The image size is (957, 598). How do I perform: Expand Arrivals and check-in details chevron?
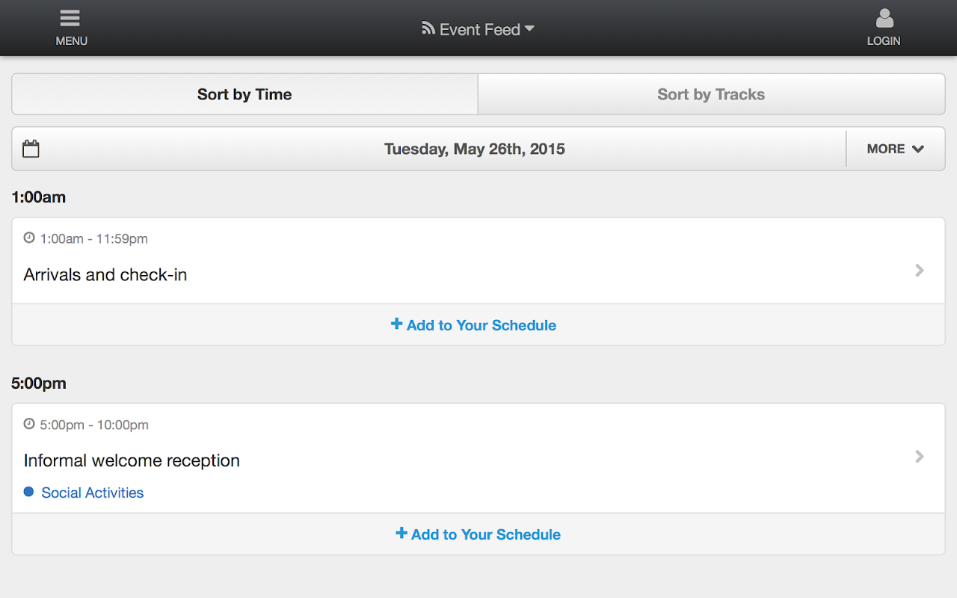pos(920,271)
